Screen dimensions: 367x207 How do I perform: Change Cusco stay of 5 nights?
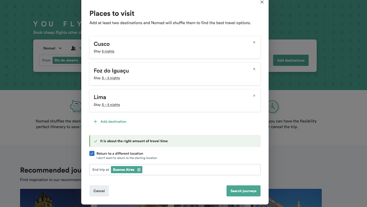[x=108, y=51]
